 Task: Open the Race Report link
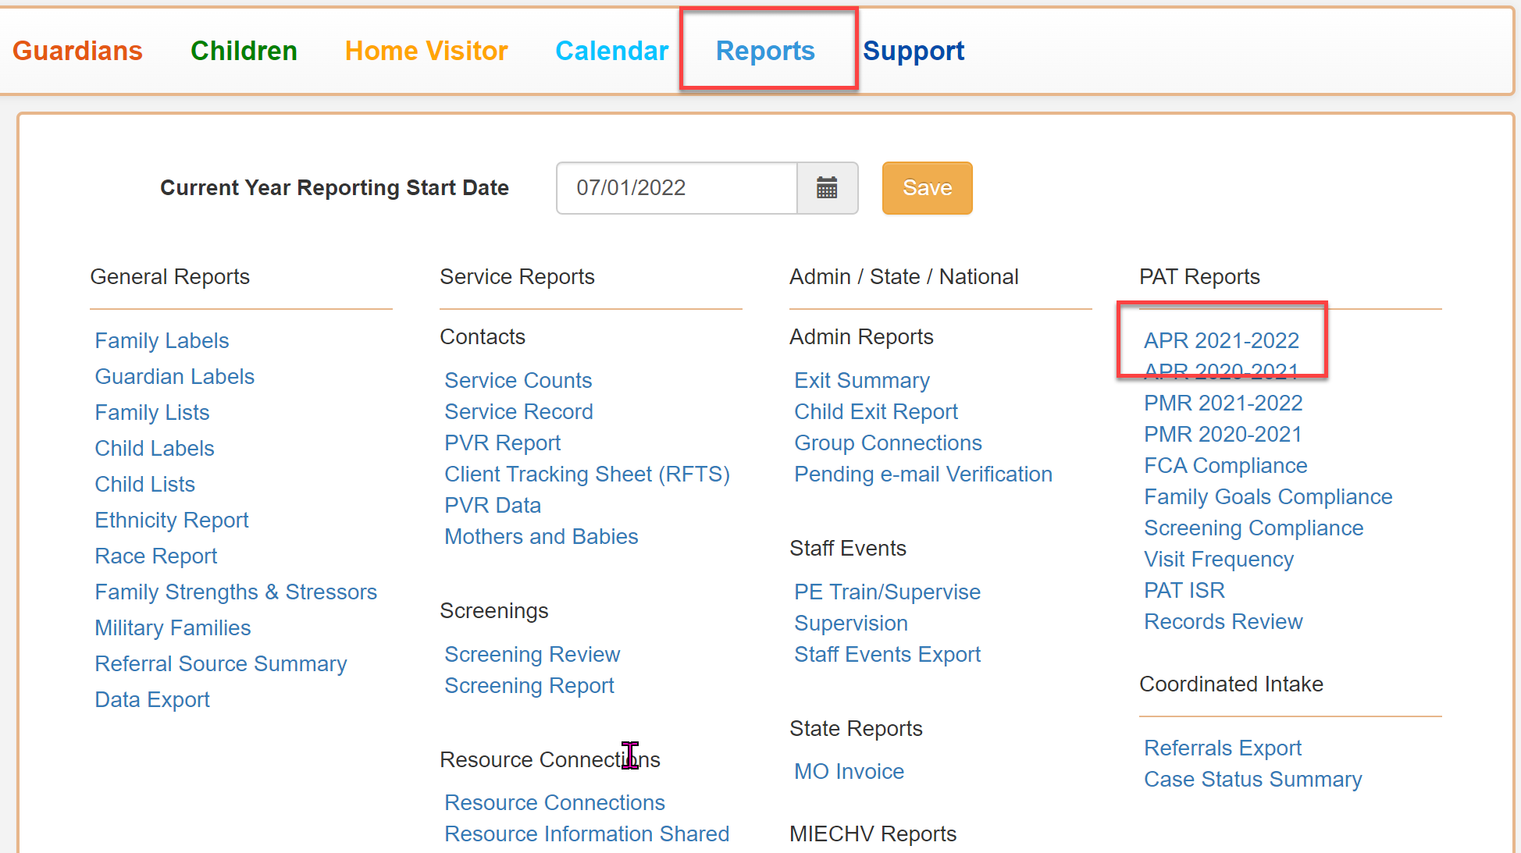156,556
